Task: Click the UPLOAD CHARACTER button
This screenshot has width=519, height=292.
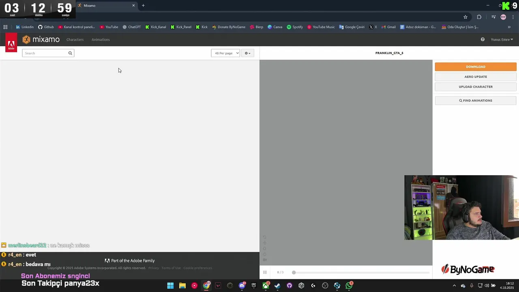Action: tap(476, 87)
